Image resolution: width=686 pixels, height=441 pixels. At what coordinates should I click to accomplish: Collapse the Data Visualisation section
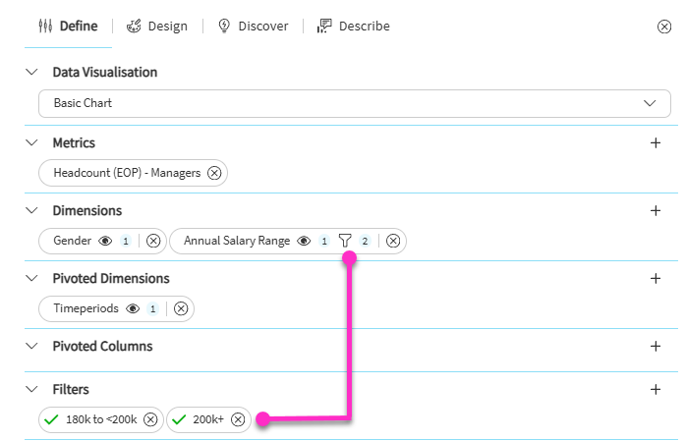click(31, 72)
